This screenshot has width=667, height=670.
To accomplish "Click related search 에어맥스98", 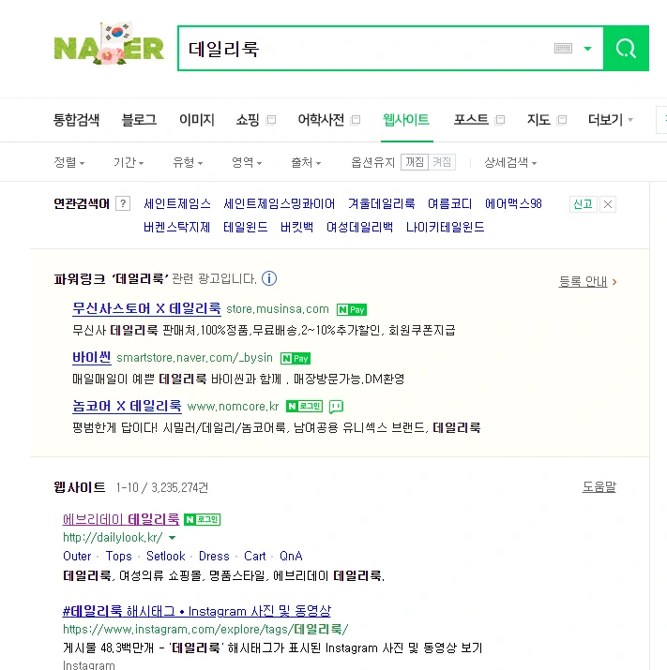I will pos(513,204).
